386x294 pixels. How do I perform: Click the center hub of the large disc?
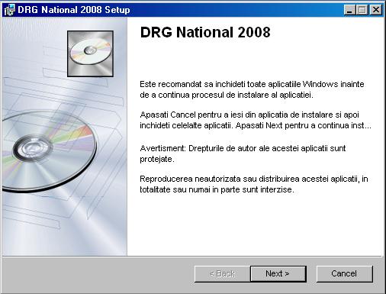click(x=32, y=148)
